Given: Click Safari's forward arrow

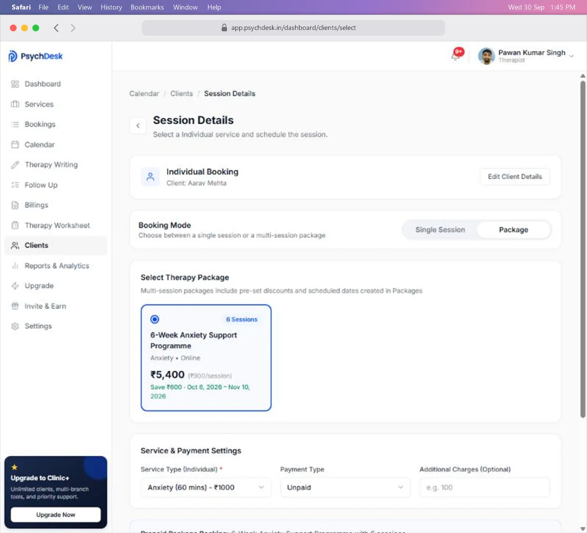Looking at the screenshot, I should [x=73, y=28].
